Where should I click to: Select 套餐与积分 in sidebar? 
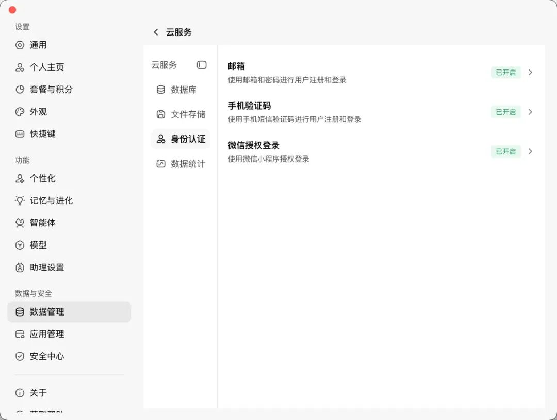[x=69, y=90]
